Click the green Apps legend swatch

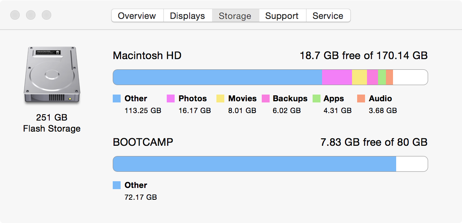point(316,98)
